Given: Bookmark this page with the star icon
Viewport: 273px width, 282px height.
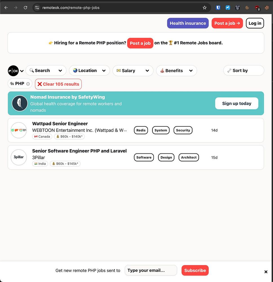Looking at the screenshot, I should (205, 8).
